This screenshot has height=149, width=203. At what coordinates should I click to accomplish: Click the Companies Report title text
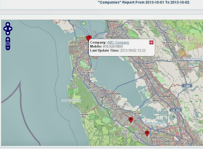click(x=144, y=2)
